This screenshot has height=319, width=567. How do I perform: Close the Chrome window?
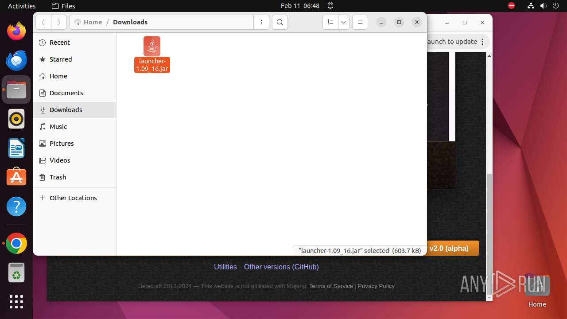coord(482,23)
